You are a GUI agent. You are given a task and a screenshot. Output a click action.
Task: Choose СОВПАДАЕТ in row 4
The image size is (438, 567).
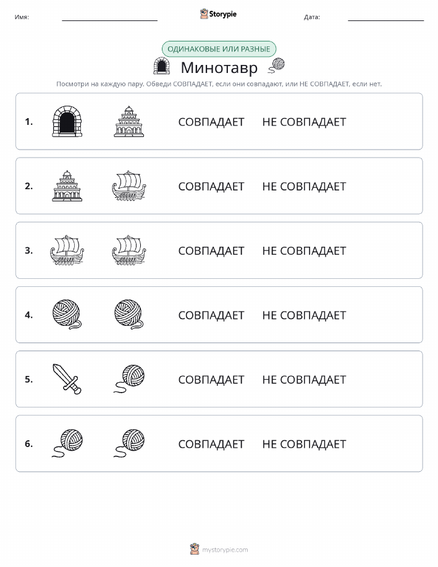pos(211,315)
